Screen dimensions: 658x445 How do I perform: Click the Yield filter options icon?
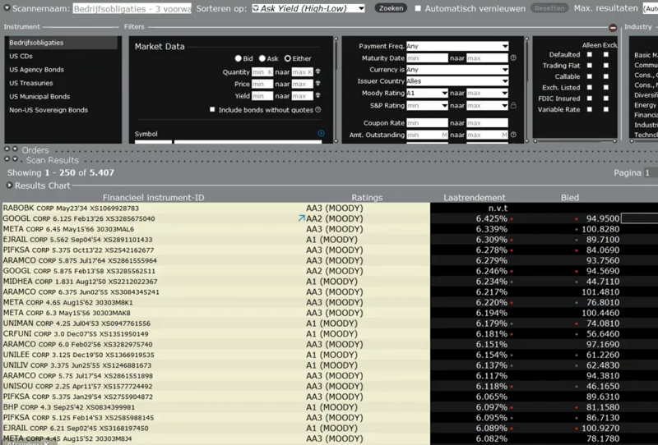317,95
